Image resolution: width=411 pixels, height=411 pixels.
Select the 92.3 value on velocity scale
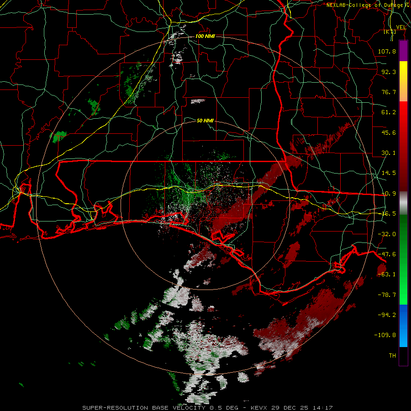click(389, 72)
